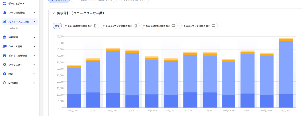This screenshot has height=116, width=303.
Task: Select the 全て series filter chip
Action: [57, 26]
